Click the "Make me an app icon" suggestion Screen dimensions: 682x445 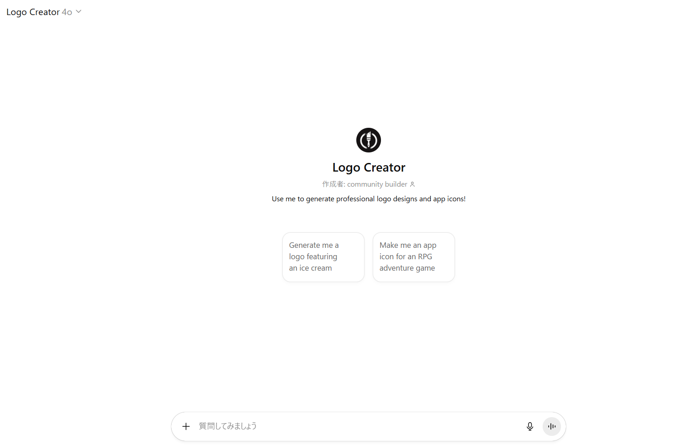pyautogui.click(x=408, y=251)
